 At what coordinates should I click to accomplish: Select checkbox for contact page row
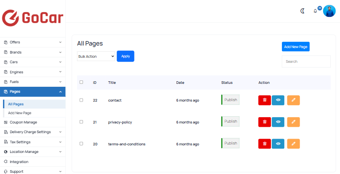point(81,100)
